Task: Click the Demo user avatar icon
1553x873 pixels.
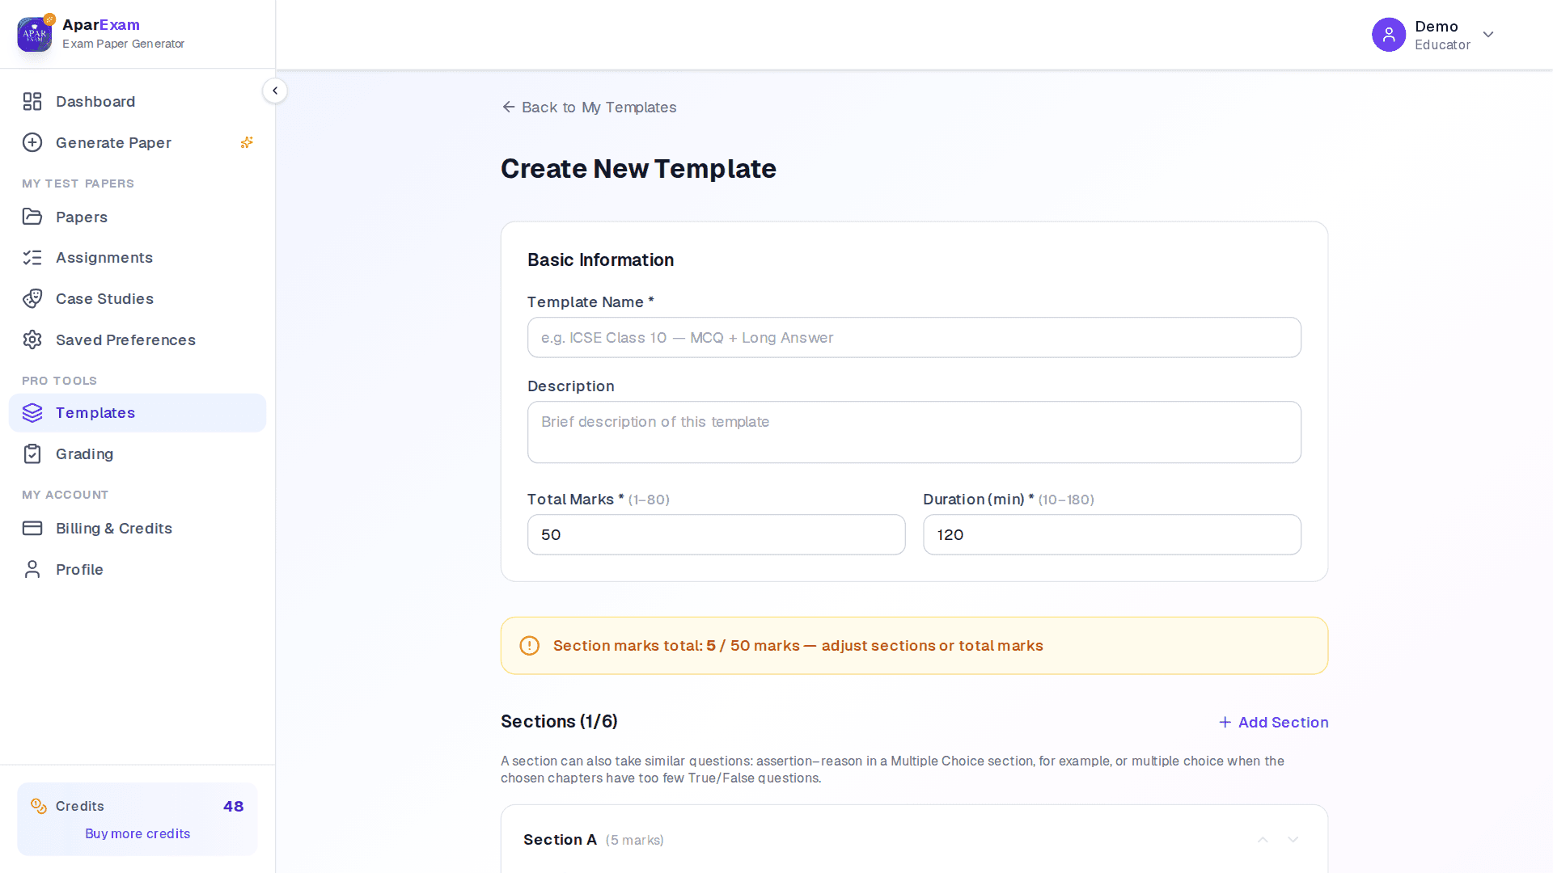Action: [1389, 35]
